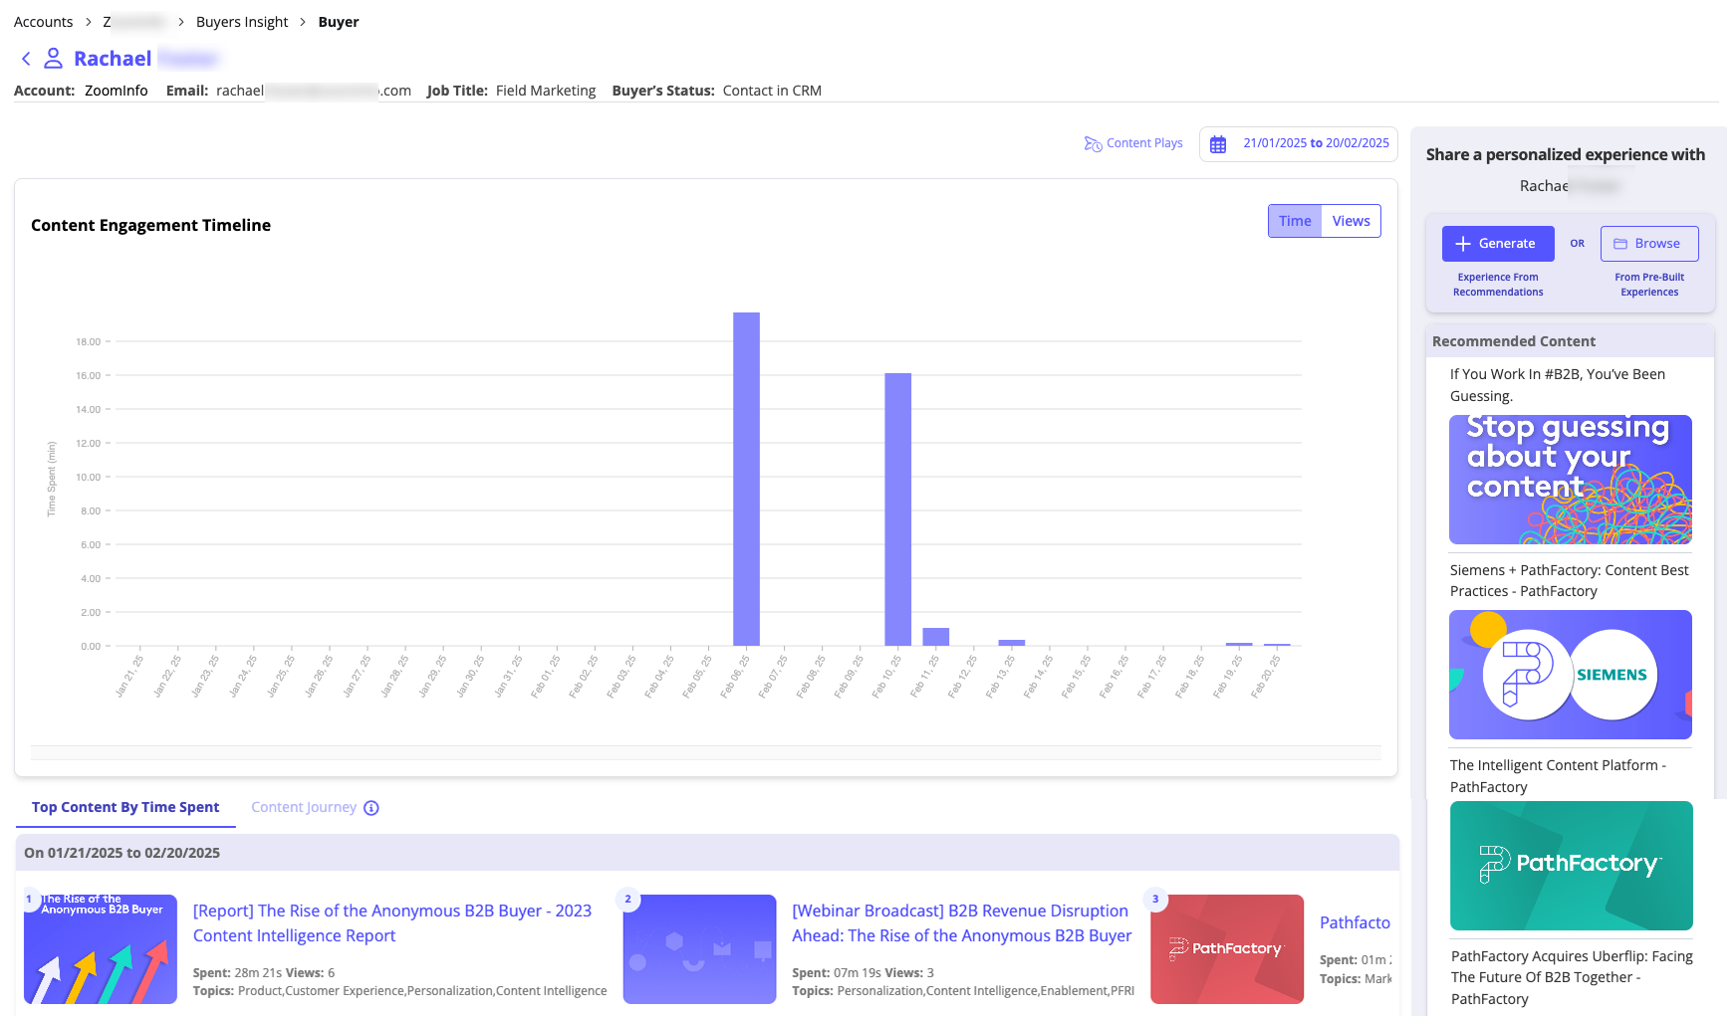Viewport: 1735px width, 1016px height.
Task: Click the Feb 10 bar in chart
Action: tap(897, 508)
